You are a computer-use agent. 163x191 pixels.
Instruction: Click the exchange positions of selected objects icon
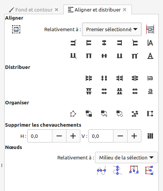[x=89, y=114]
